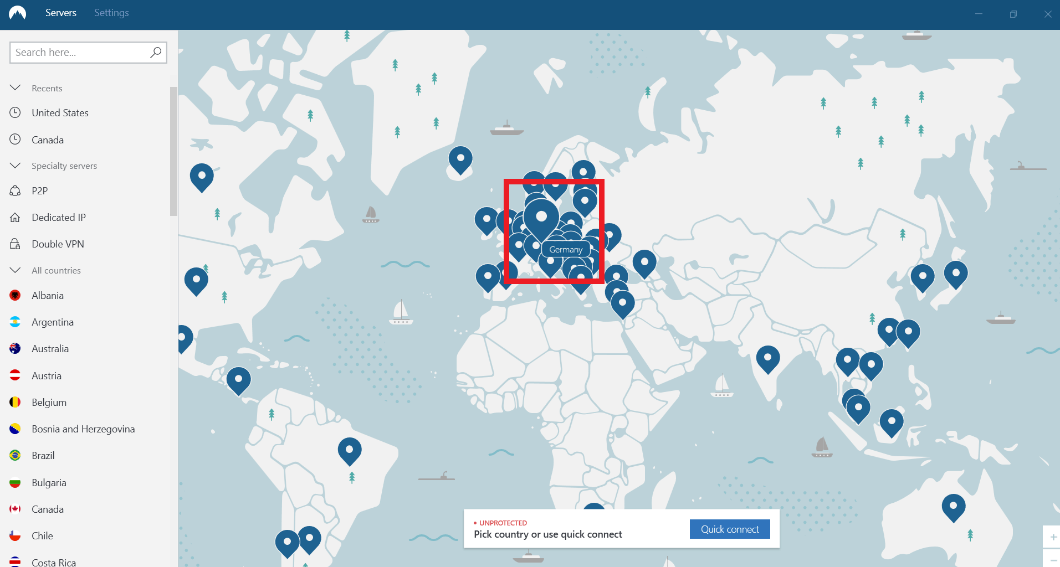This screenshot has width=1060, height=567.
Task: Click the Double VPN lock icon
Action: (x=15, y=244)
